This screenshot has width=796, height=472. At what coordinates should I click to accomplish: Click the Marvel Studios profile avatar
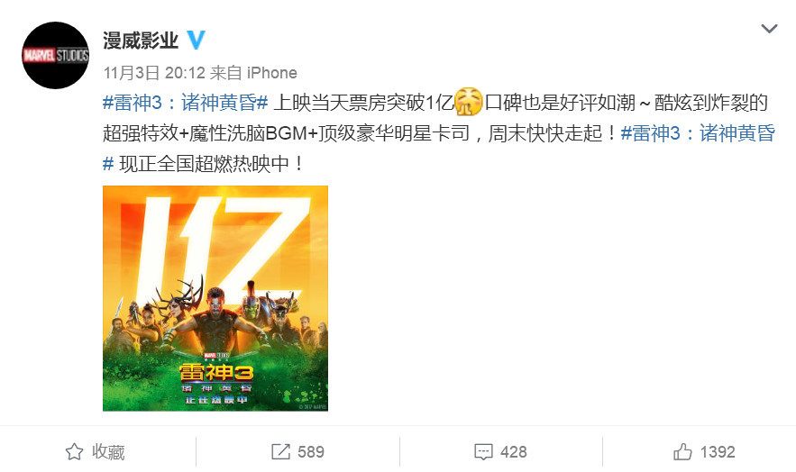point(55,55)
